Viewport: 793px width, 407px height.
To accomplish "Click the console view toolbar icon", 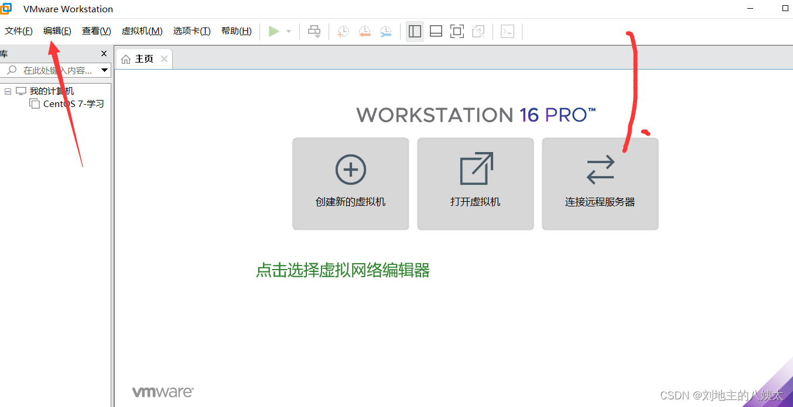I will (x=507, y=32).
